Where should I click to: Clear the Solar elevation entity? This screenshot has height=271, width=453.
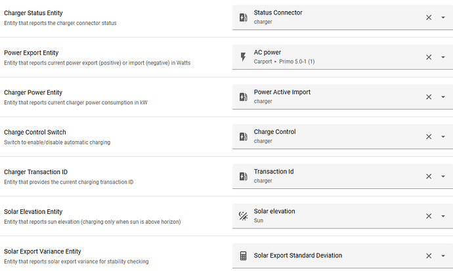429,216
